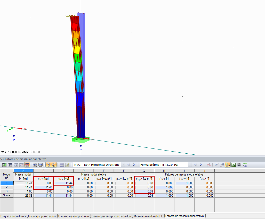Click mφZ value 0.03 in mode 3 row

point(144,191)
